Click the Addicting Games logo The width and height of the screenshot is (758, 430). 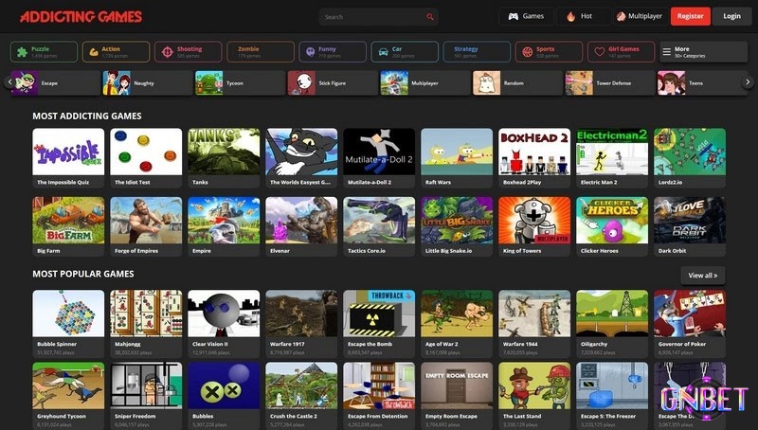(81, 17)
